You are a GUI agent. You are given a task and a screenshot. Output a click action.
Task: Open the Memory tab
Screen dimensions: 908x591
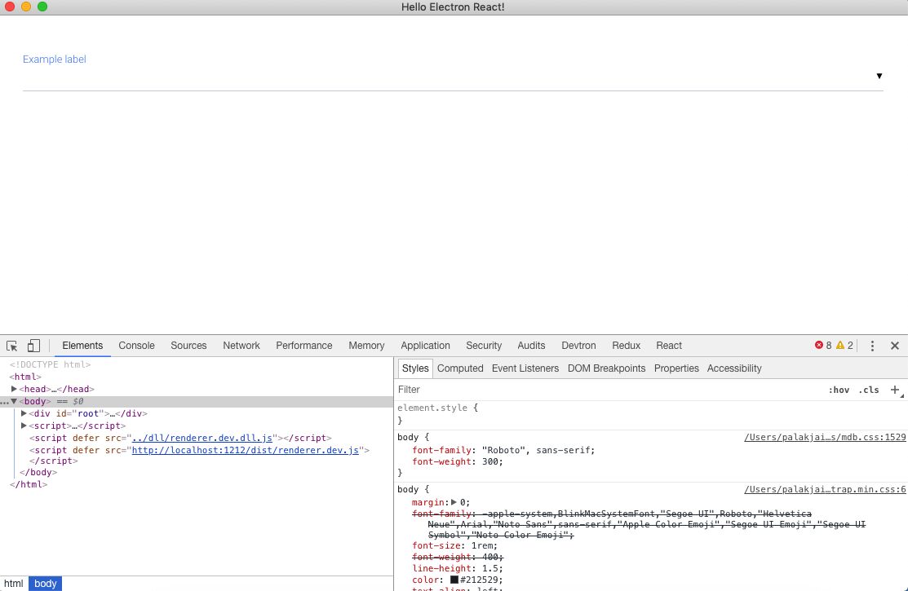[366, 346]
